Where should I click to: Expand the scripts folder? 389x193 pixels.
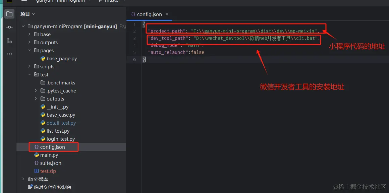tap(29, 67)
